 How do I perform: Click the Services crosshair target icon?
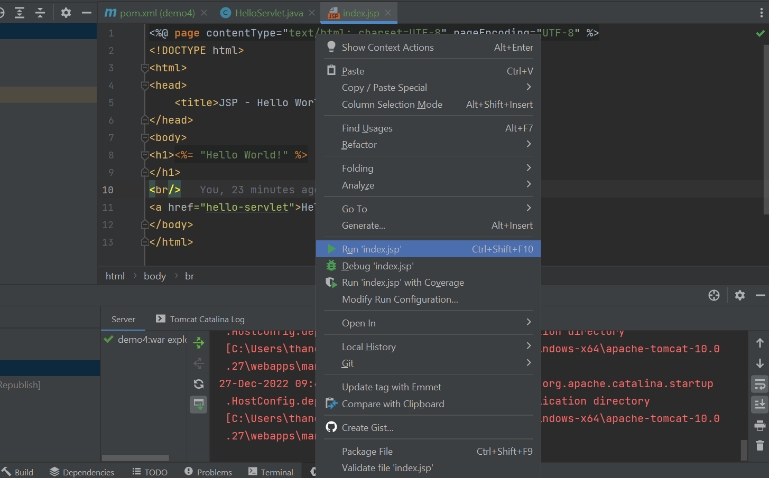pyautogui.click(x=714, y=295)
